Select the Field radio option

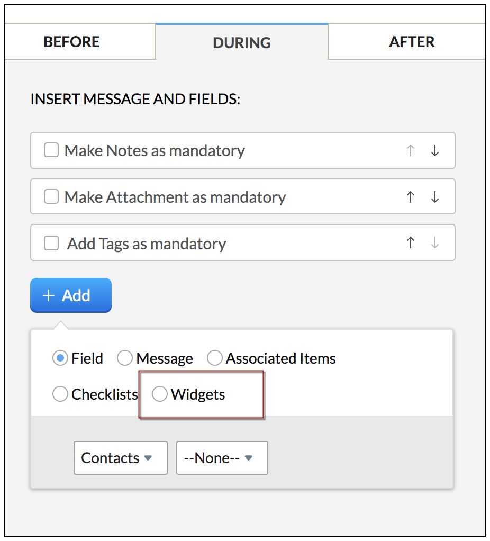pyautogui.click(x=60, y=359)
